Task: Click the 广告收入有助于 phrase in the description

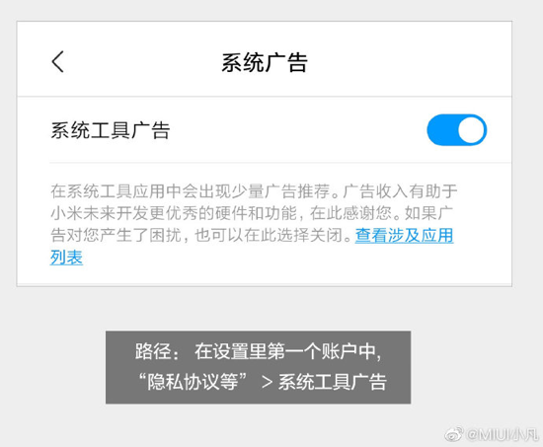Action: 401,191
